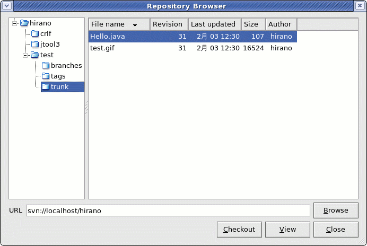Click the hirano root folder icon
367x246 pixels.
[x=24, y=23]
